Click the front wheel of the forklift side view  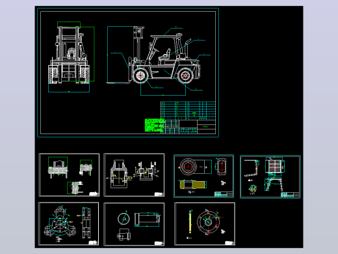click(140, 76)
